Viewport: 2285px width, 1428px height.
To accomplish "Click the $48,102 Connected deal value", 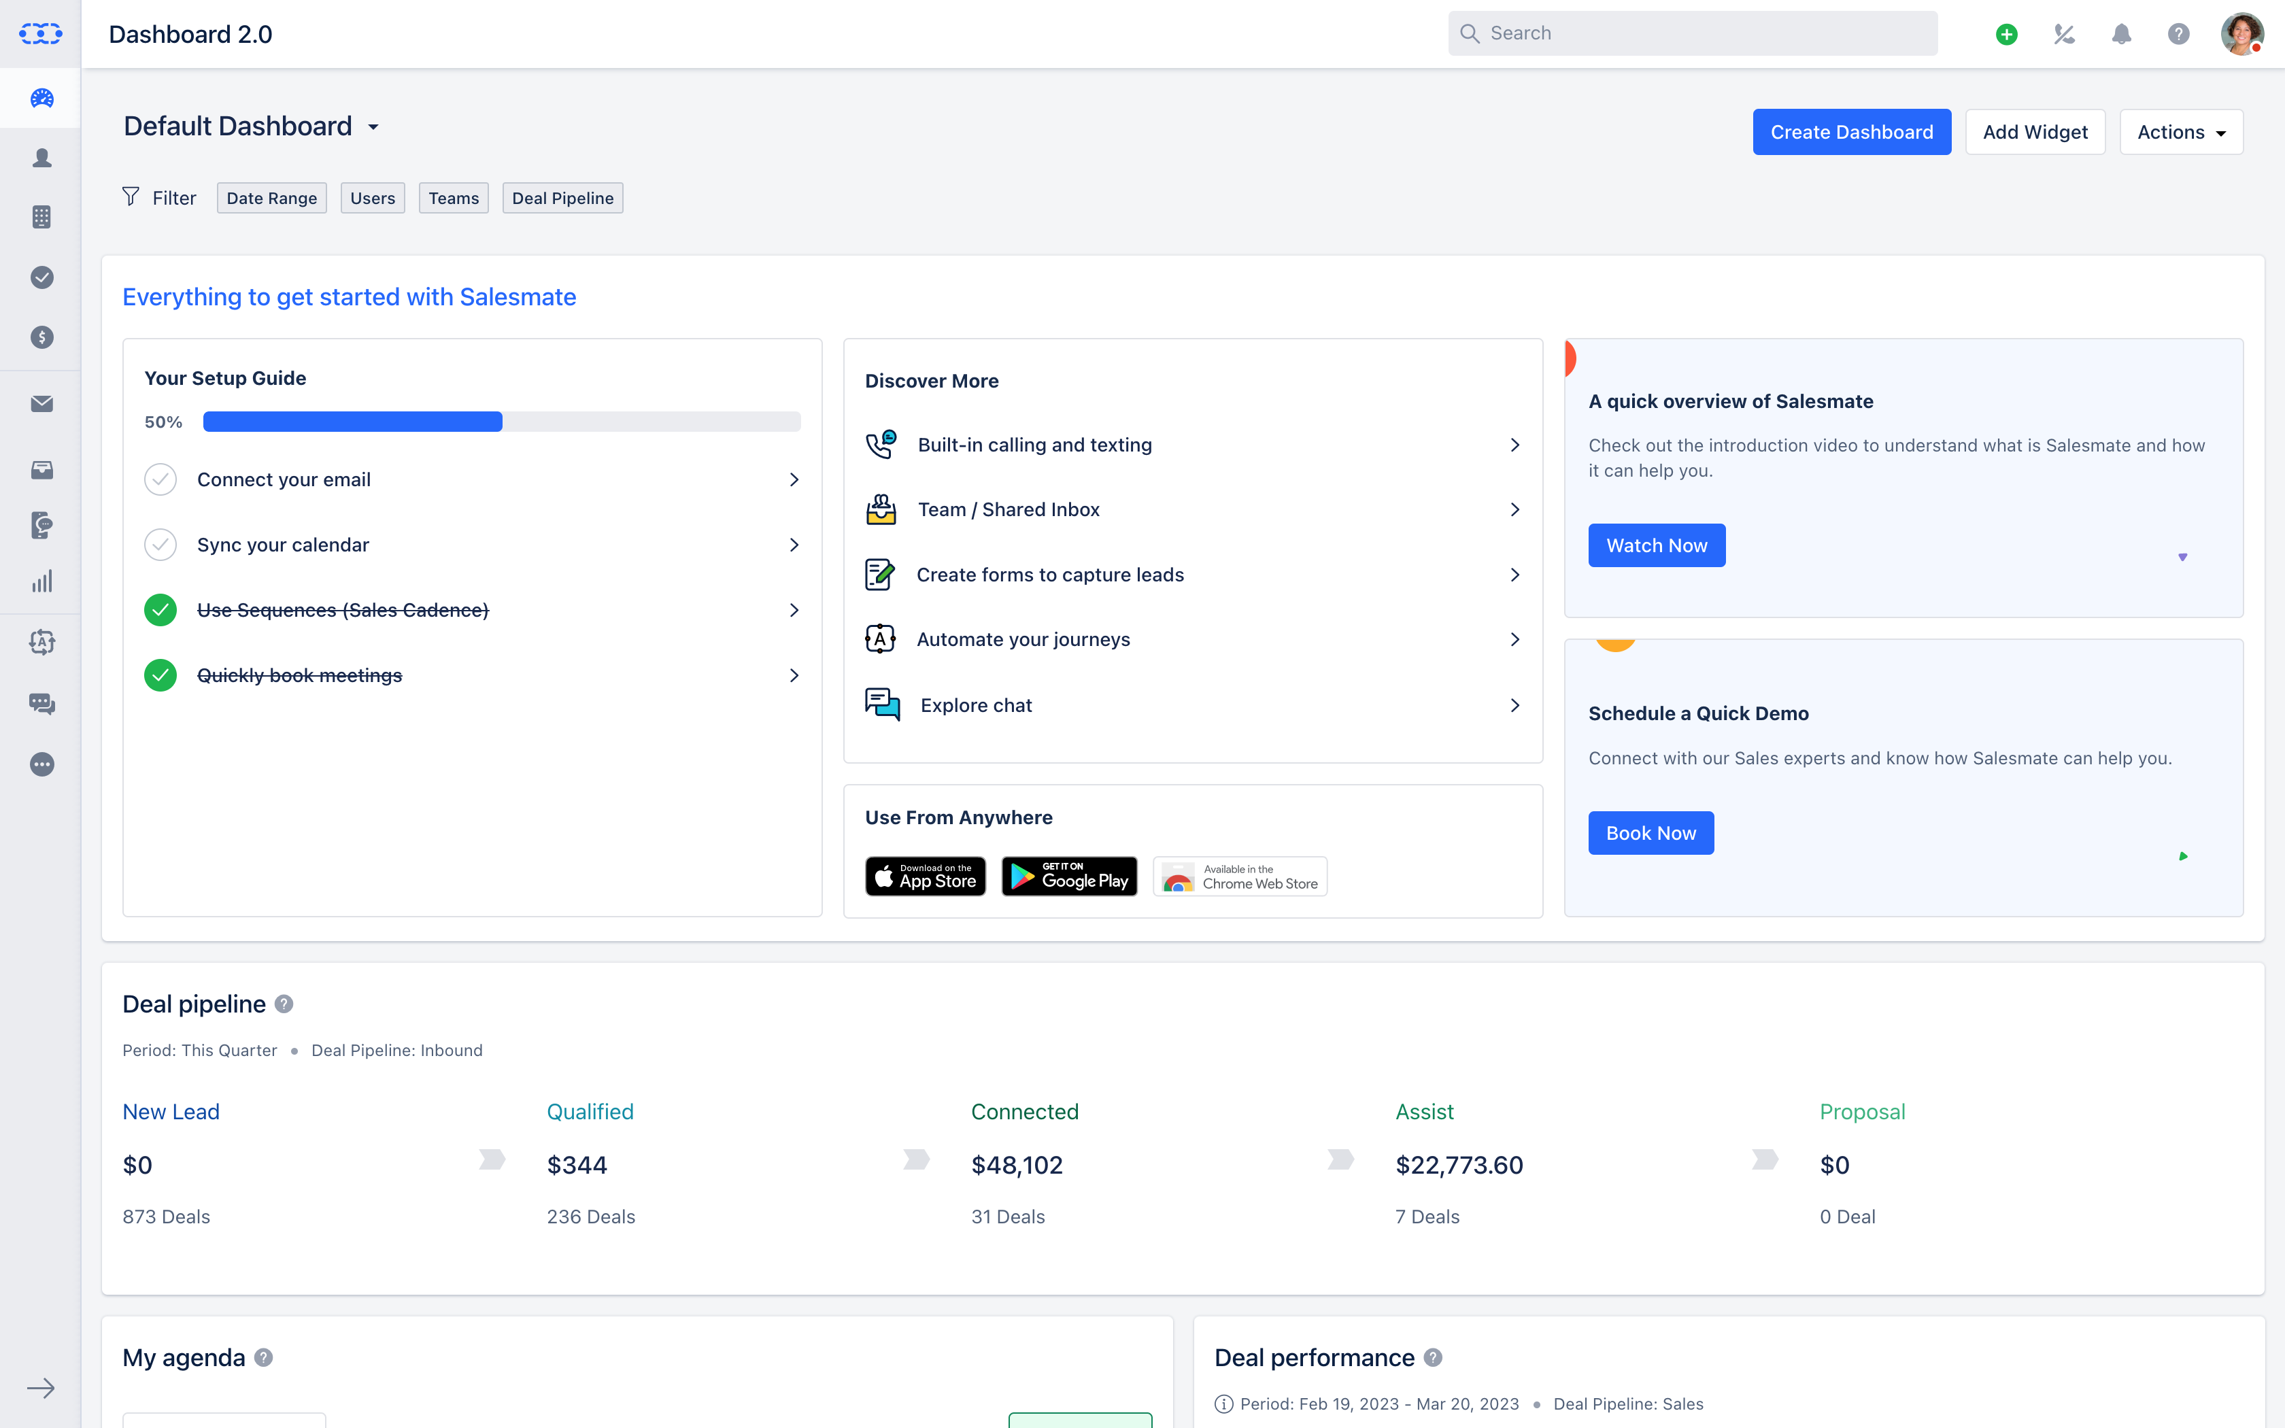I will click(x=1017, y=1166).
